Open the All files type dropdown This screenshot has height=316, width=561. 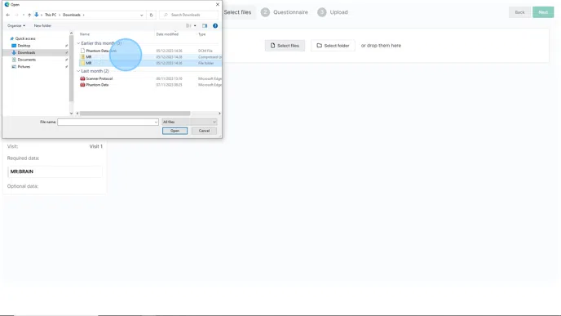point(189,122)
